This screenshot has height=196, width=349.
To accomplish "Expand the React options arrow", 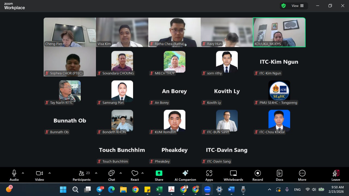I will click(x=142, y=173).
